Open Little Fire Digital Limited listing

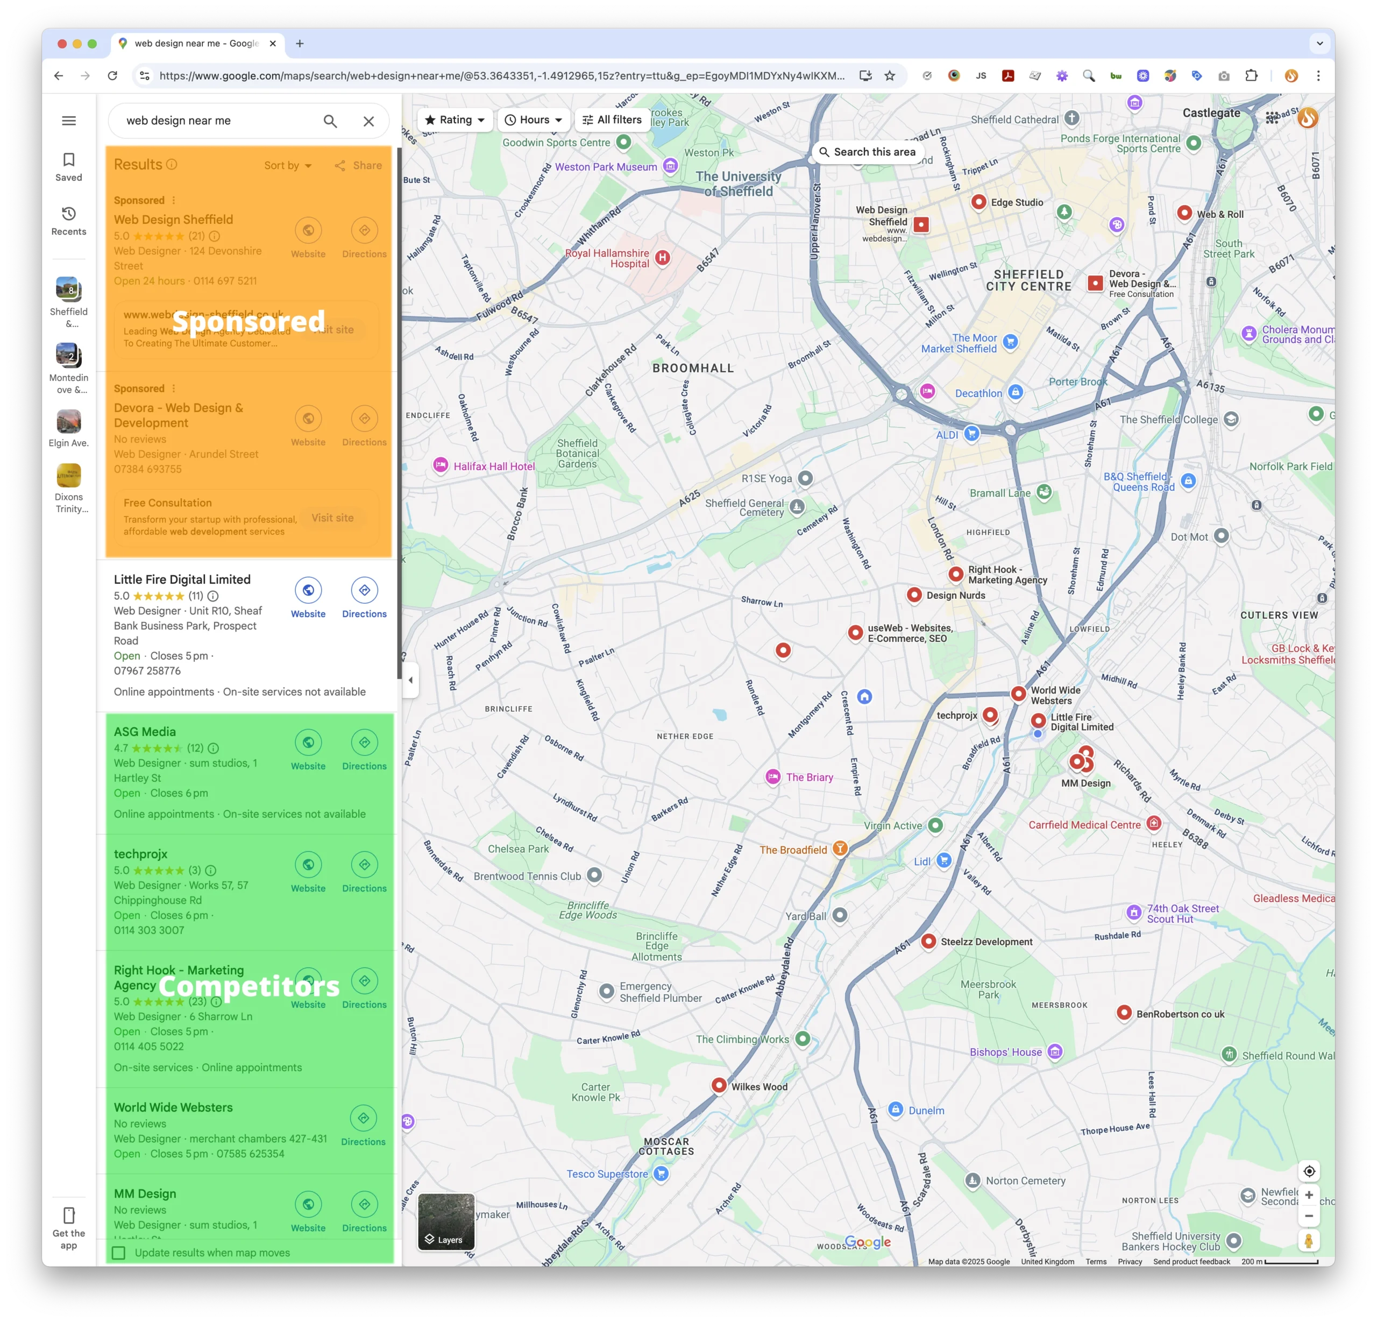coord(182,580)
